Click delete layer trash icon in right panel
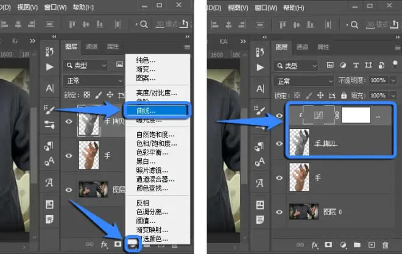This screenshot has height=254, width=402. [386, 245]
